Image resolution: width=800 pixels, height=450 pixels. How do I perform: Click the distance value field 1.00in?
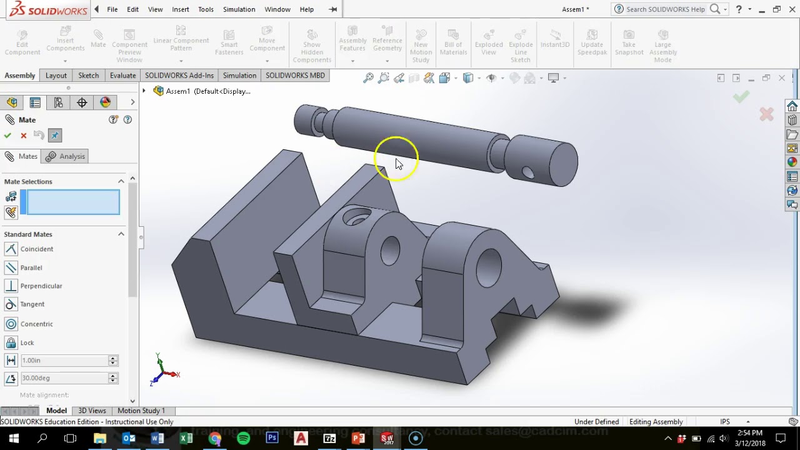click(64, 360)
